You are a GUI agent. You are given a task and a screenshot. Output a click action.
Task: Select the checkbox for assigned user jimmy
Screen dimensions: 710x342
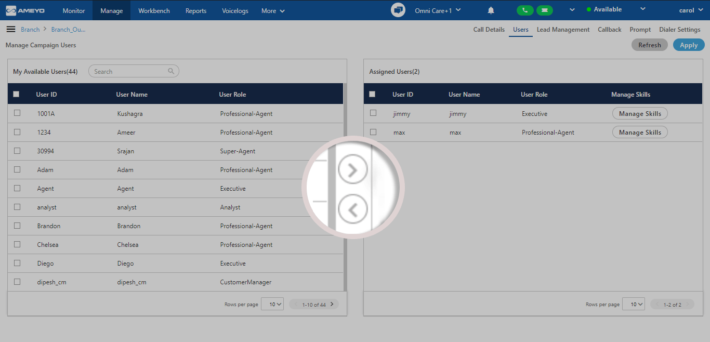point(373,113)
